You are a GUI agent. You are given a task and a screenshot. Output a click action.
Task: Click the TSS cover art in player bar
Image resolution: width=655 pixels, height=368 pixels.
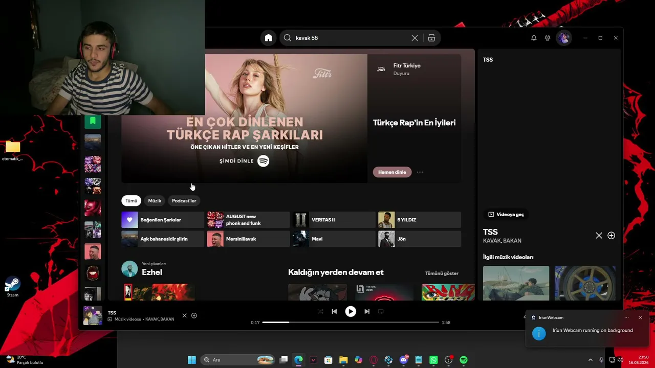pos(93,316)
